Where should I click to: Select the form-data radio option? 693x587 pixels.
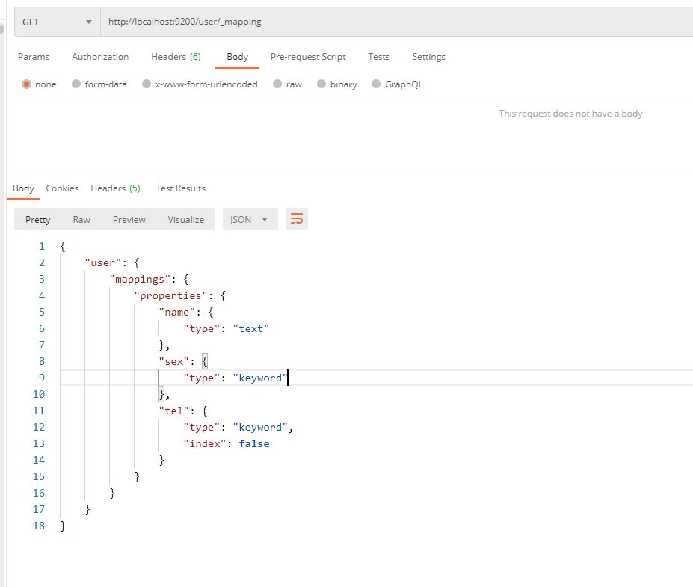click(x=76, y=84)
